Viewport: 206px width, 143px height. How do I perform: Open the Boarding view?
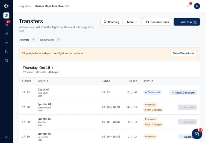[x=112, y=22]
